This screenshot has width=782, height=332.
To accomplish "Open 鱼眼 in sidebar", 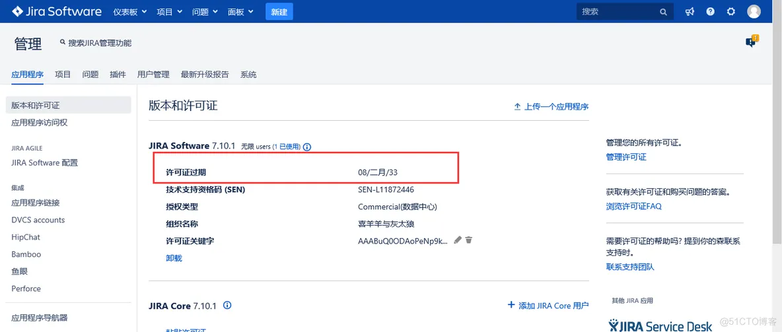I will [x=19, y=271].
